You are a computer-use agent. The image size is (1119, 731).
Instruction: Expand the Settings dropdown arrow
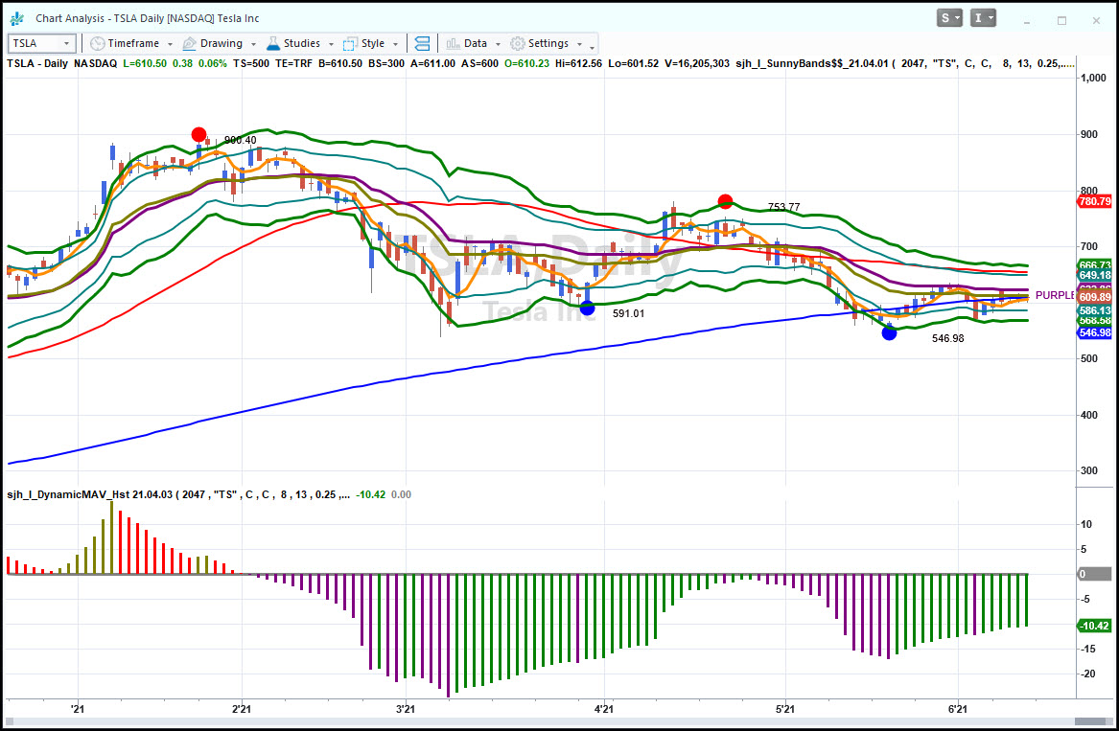tap(579, 44)
